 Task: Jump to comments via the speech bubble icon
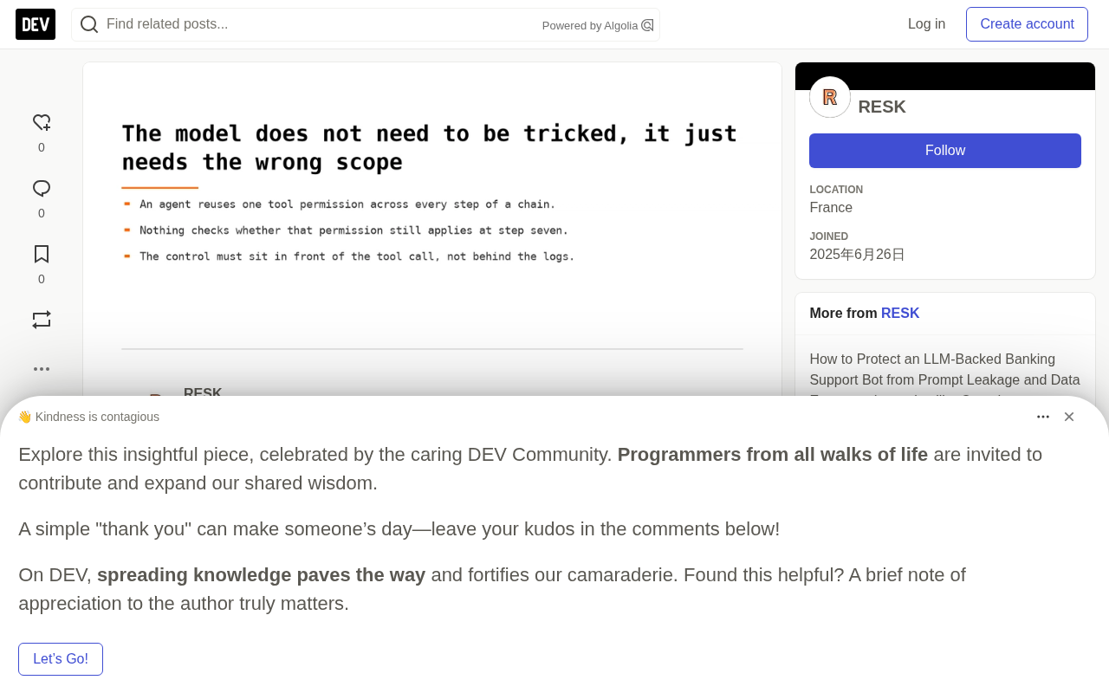(x=42, y=188)
